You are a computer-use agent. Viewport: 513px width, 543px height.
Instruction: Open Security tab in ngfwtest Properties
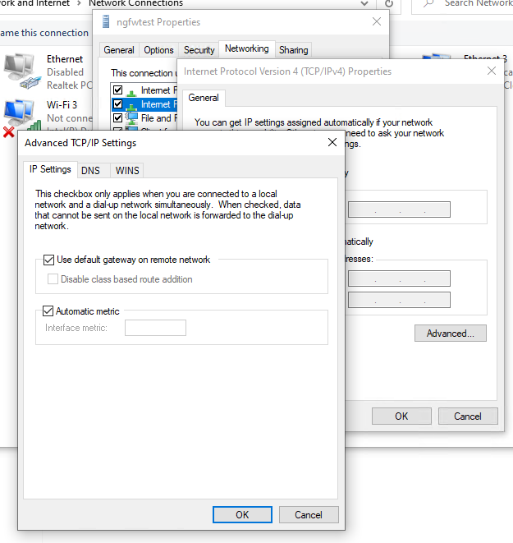tap(199, 50)
